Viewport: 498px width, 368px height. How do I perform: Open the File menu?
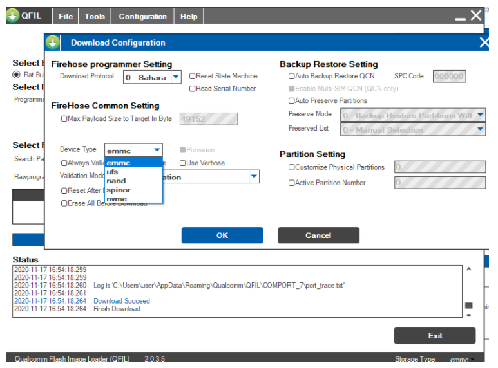(x=66, y=16)
